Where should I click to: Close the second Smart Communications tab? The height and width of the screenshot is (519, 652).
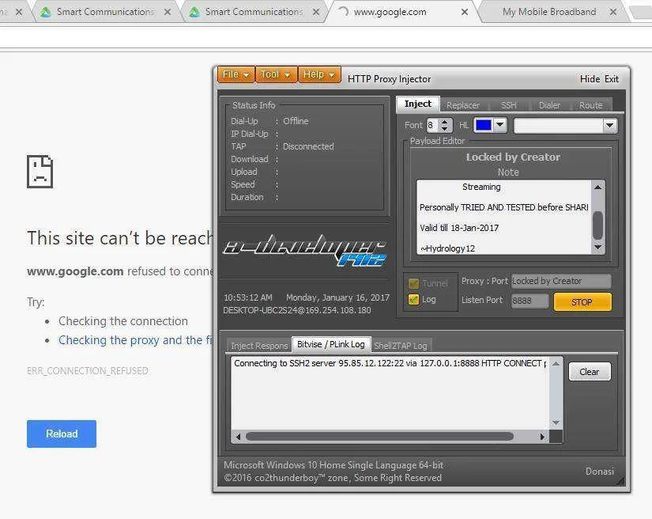[x=316, y=12]
